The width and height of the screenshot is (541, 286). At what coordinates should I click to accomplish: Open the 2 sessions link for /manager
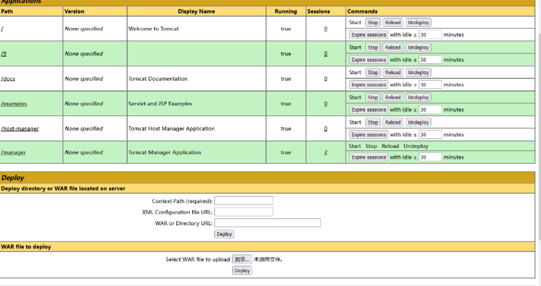(326, 152)
